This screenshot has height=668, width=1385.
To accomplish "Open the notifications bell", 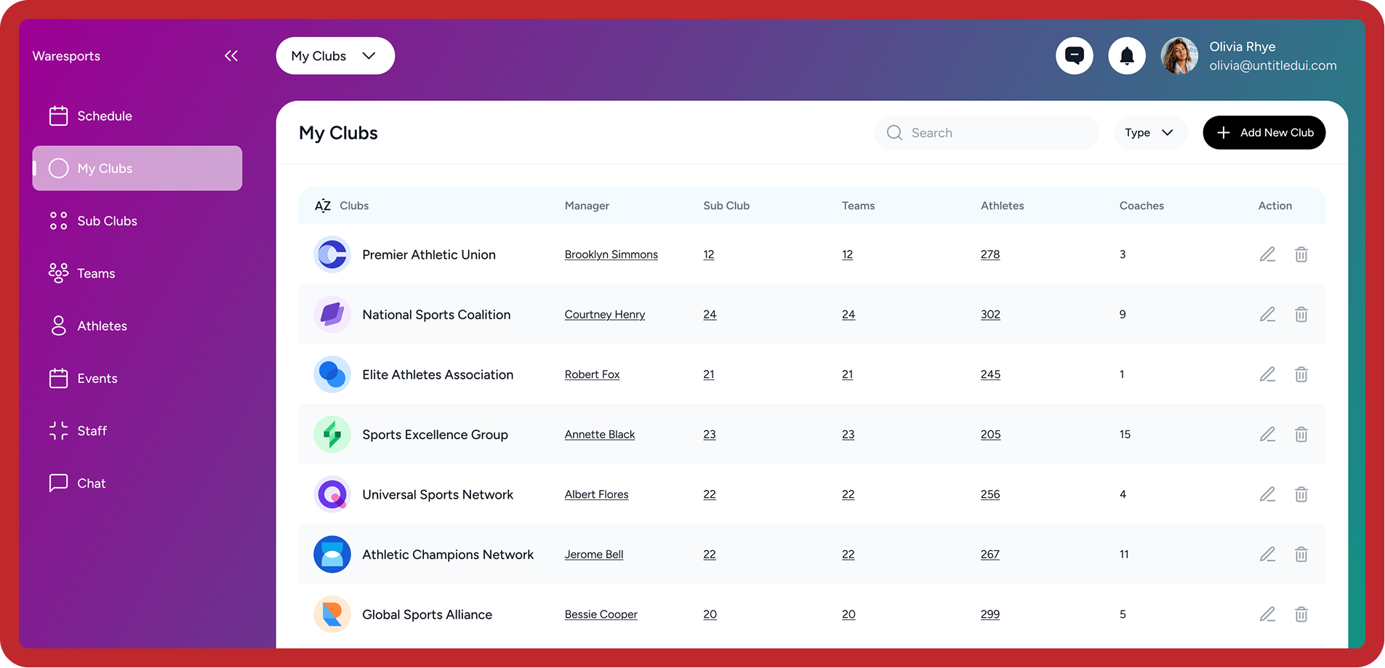I will click(x=1126, y=56).
